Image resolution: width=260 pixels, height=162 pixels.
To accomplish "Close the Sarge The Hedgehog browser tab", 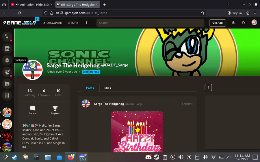I will click(97, 4).
